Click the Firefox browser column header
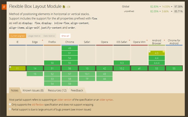The image size is (188, 117). click(52, 42)
